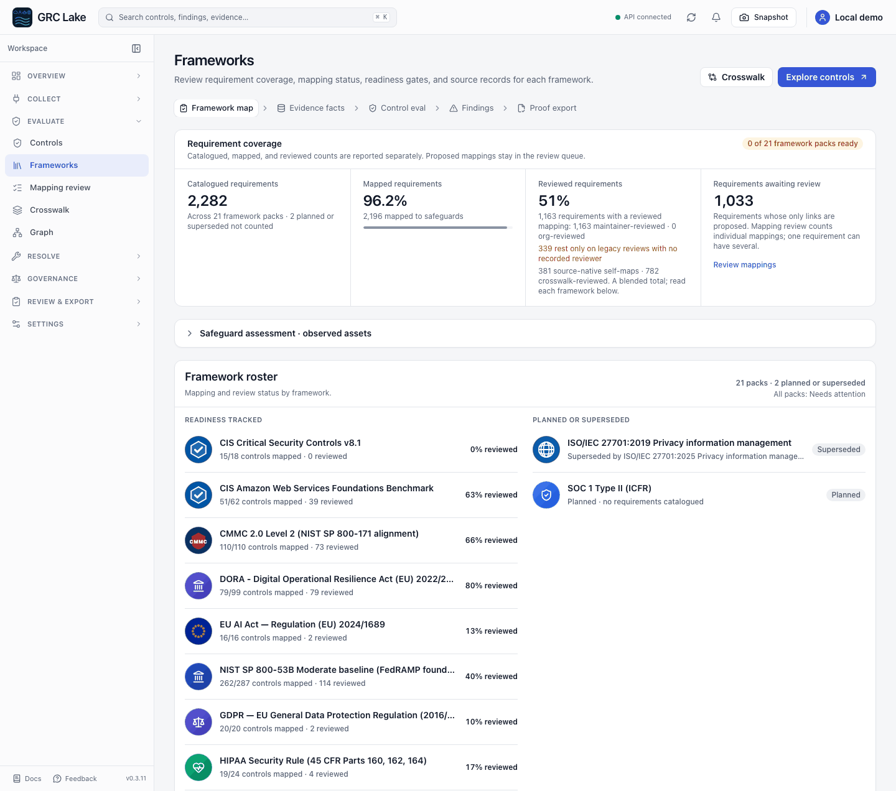Viewport: 896px width, 791px height.
Task: Click the GDPR scales icon
Action: click(x=198, y=722)
